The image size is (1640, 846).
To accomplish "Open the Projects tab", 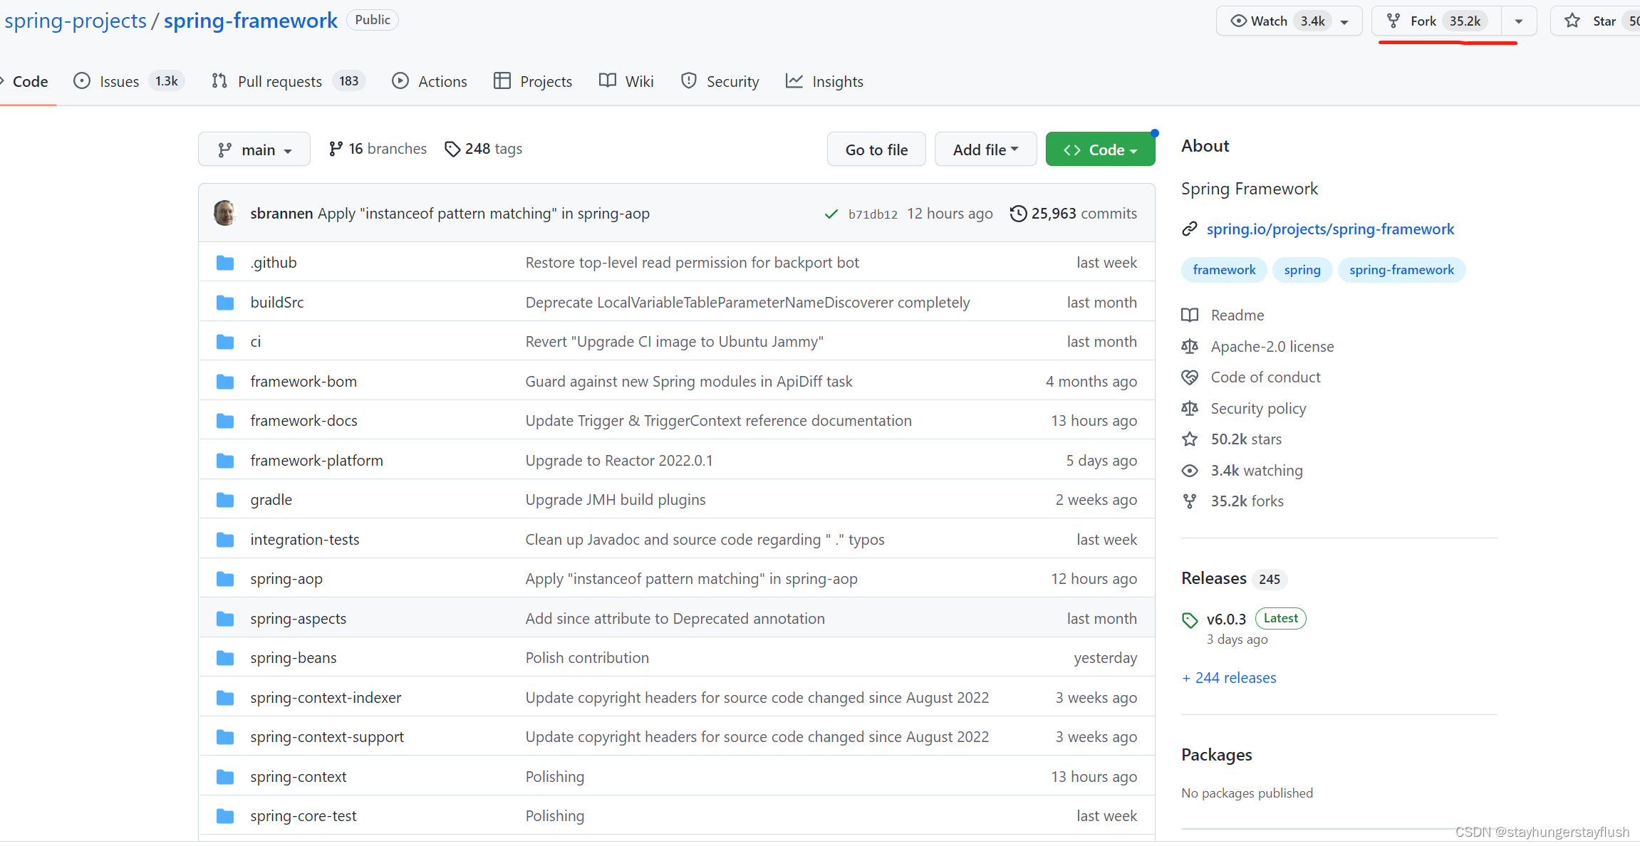I will coord(533,81).
